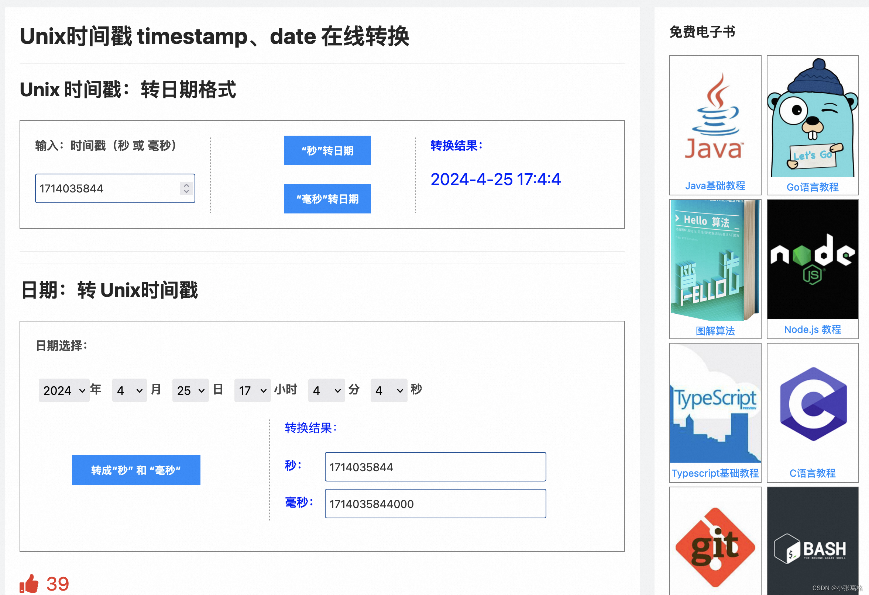Click the 转成"秒" 和 "毫秒" button
The width and height of the screenshot is (869, 595).
click(136, 470)
